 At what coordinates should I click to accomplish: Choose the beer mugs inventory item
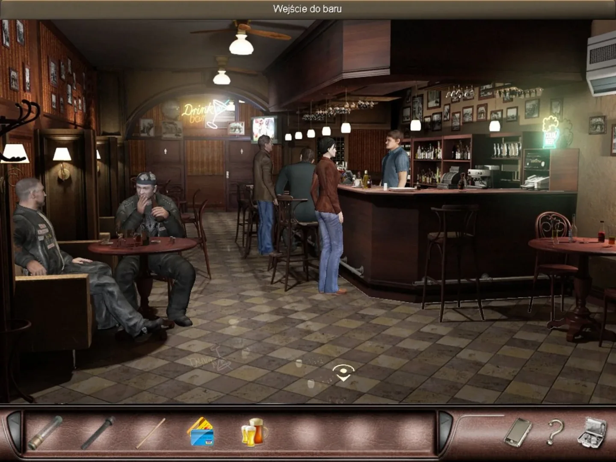(x=255, y=432)
